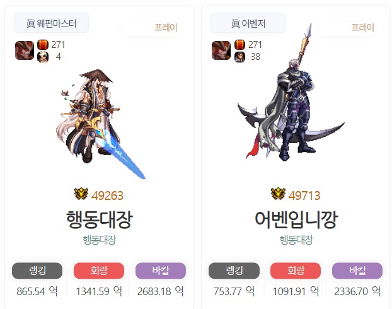Click the gold fame emblem beside 49263
392x309 pixels.
click(x=81, y=194)
